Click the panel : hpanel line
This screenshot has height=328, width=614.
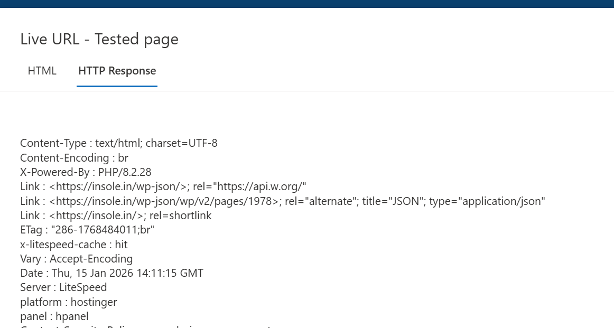(54, 316)
